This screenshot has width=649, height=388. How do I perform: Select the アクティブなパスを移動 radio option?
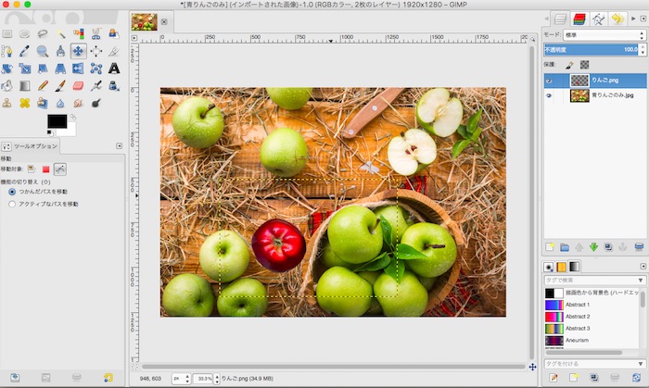(x=12, y=203)
